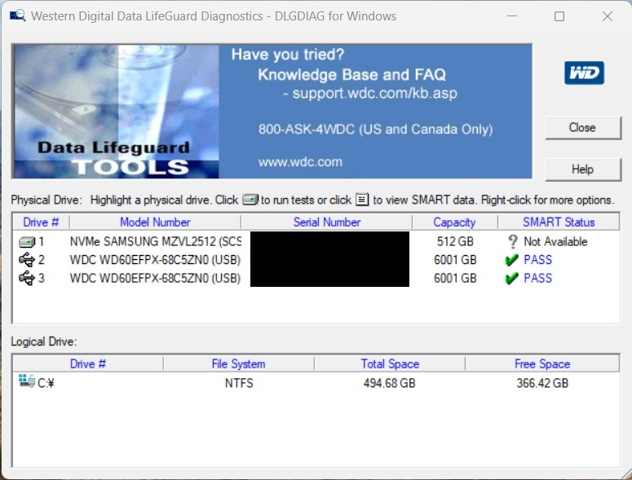Click the Close button
This screenshot has width=632, height=480.
(583, 128)
